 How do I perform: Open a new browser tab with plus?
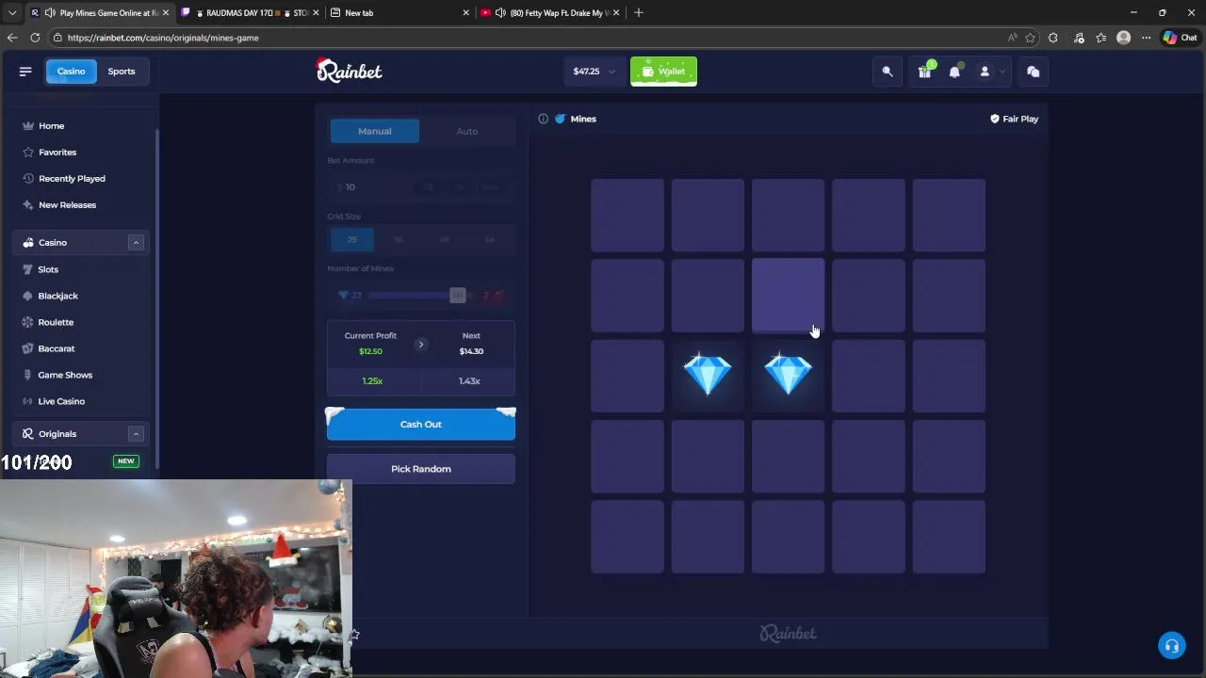pyautogui.click(x=639, y=13)
